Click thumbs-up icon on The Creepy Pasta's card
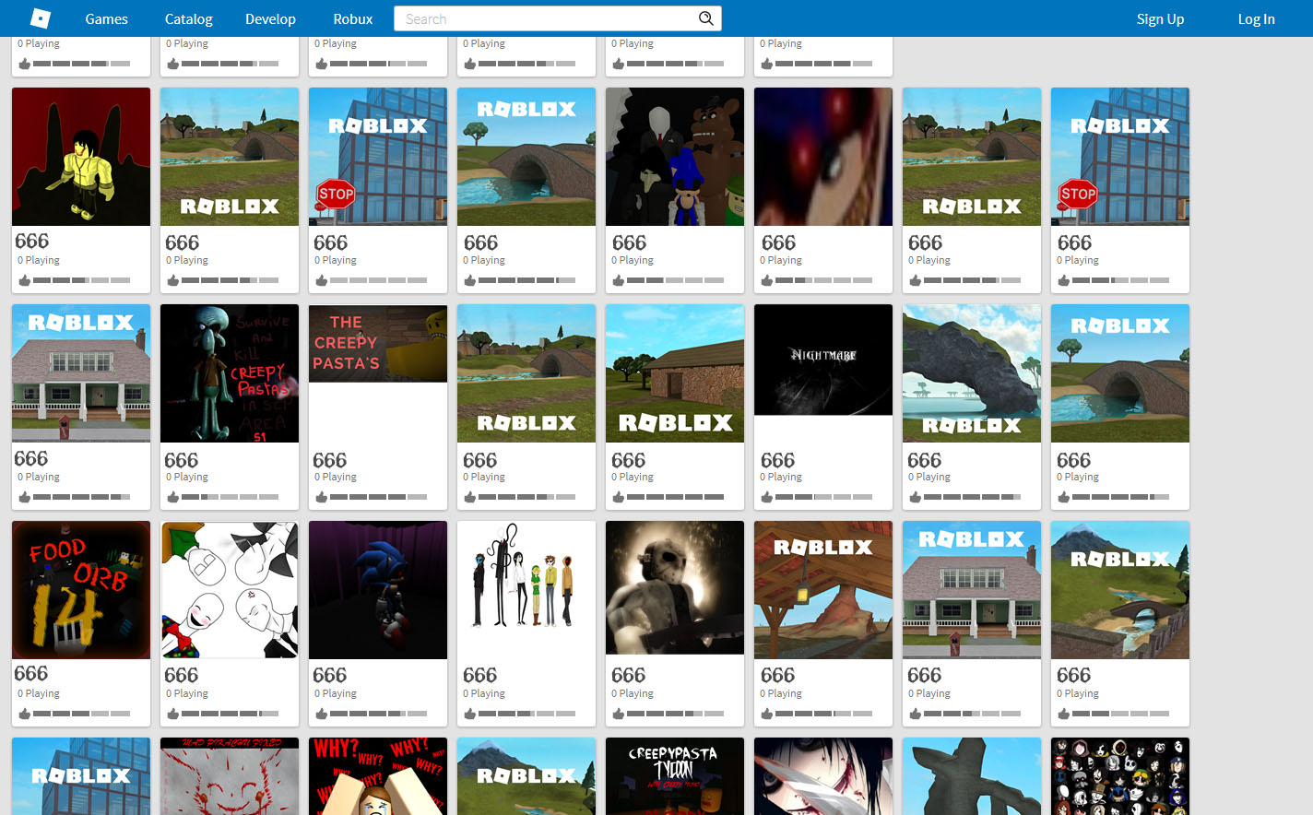 tap(321, 497)
